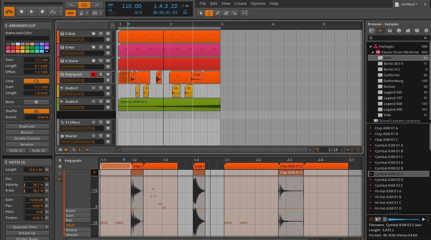Open groove settings dropdown arrow
Image resolution: width=431 pixels, height=240 pixels.
101,13
